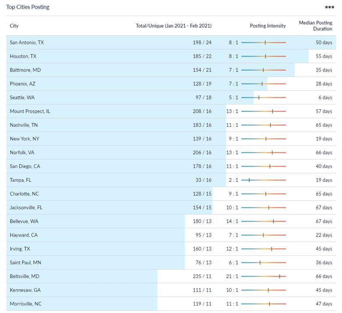
Task: Click Total/Unique (Jan 2021 - Feb 2021) header
Action: (174, 26)
